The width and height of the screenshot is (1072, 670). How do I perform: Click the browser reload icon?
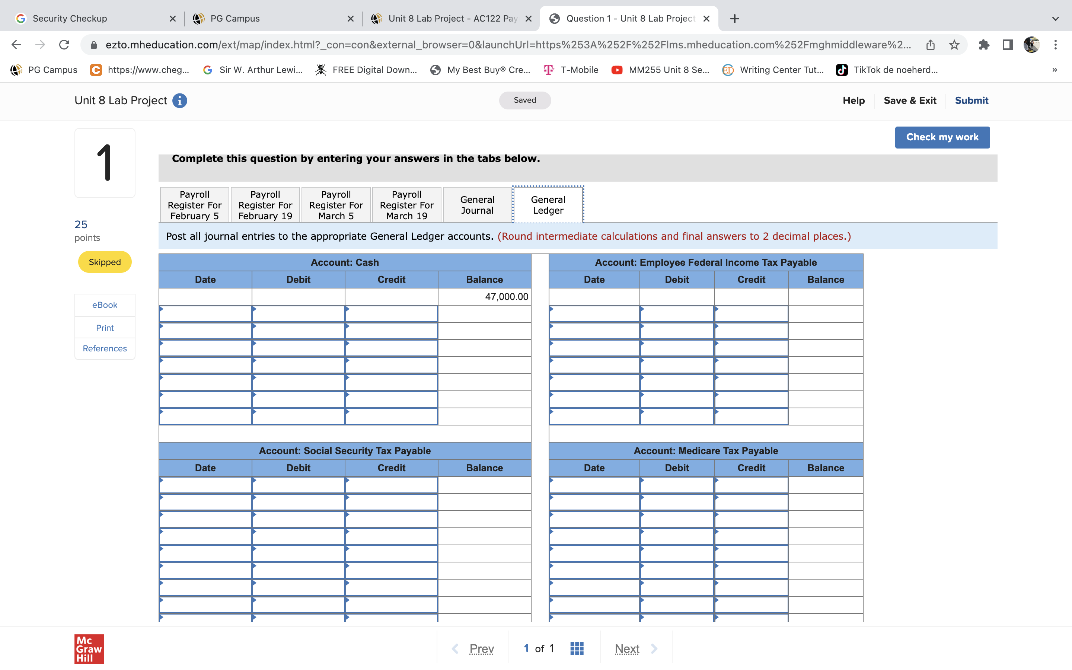coord(64,45)
